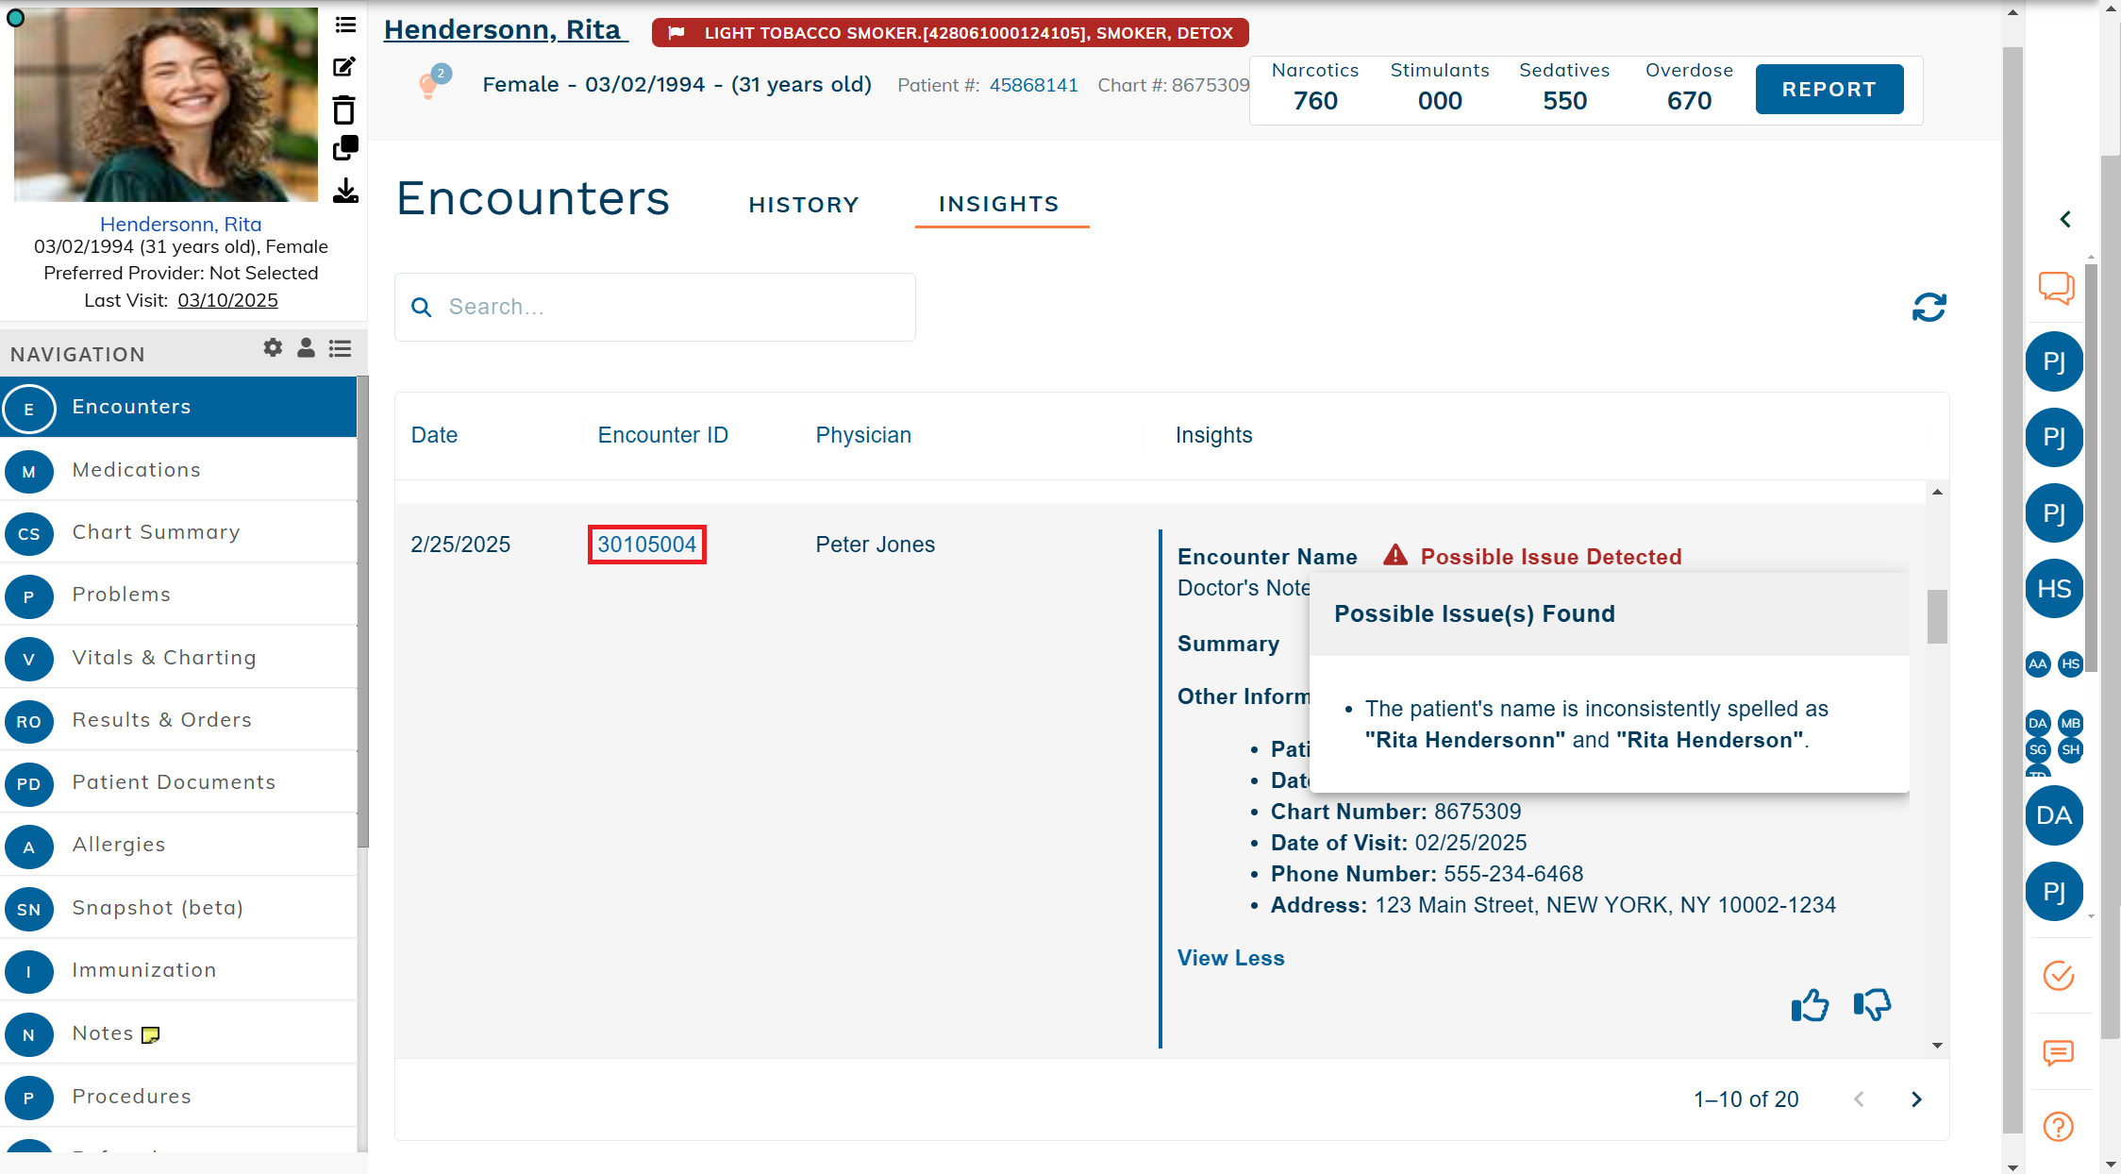The height and width of the screenshot is (1174, 2121).
Task: Click the download icon below copy
Action: (x=345, y=191)
